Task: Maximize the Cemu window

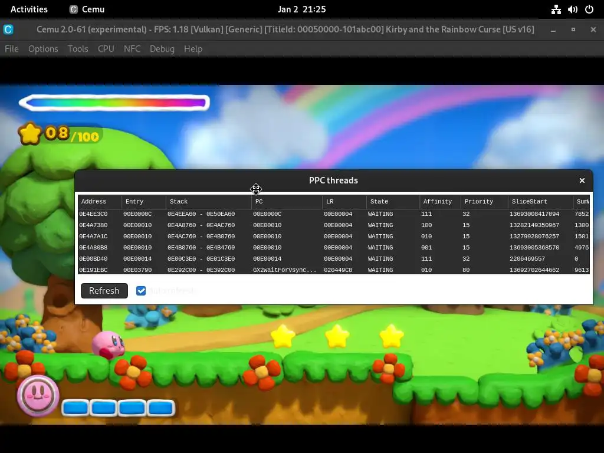Action: pyautogui.click(x=573, y=29)
